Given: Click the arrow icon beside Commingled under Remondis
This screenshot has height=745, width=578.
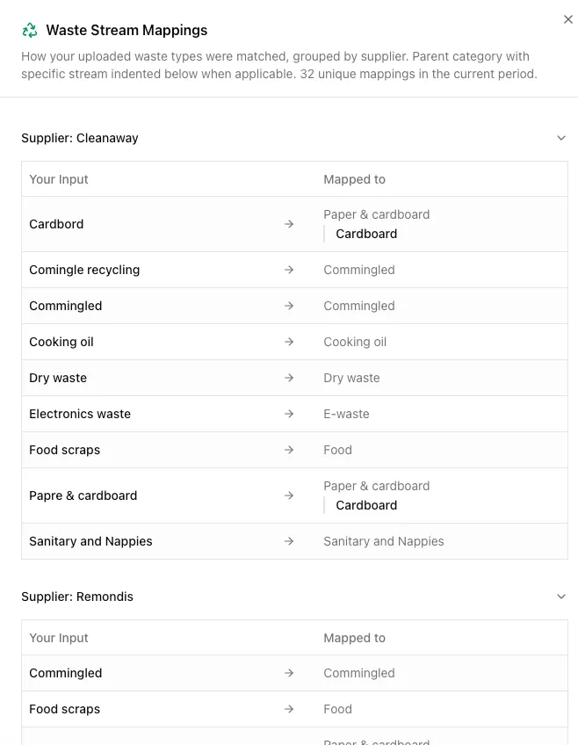Looking at the screenshot, I should coord(289,673).
